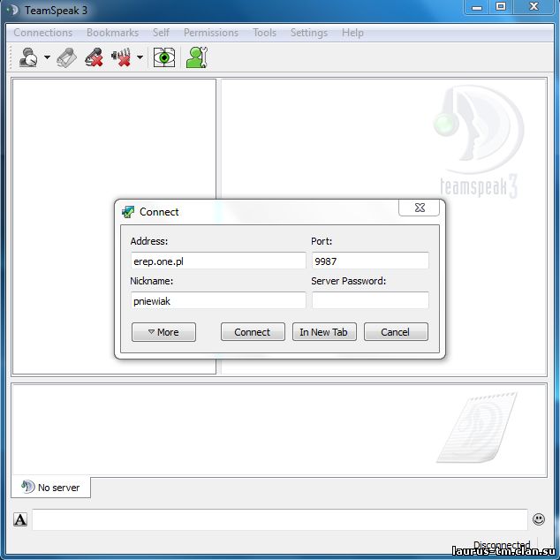This screenshot has width=560, height=560.
Task: Click the Connect to server toolbar icon
Action: click(28, 57)
